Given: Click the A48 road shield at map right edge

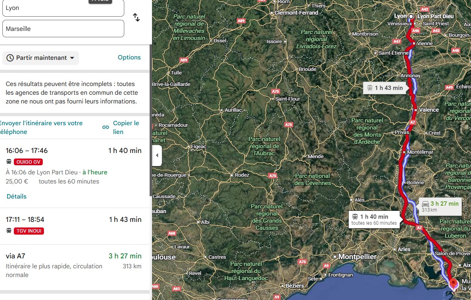Looking at the screenshot, I should pyautogui.click(x=456, y=50).
